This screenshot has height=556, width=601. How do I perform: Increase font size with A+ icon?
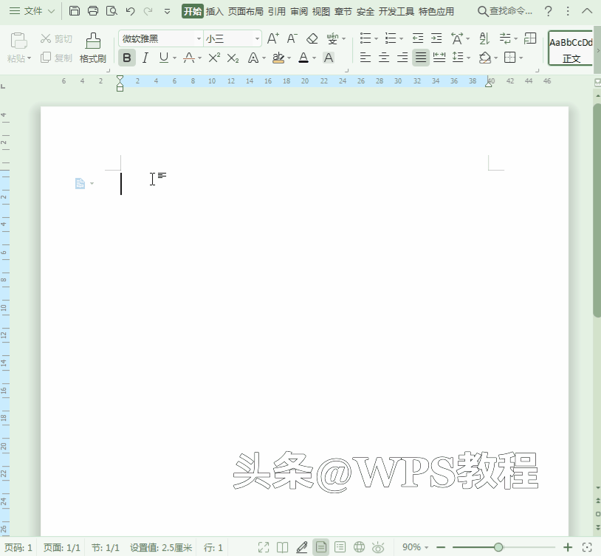[273, 38]
